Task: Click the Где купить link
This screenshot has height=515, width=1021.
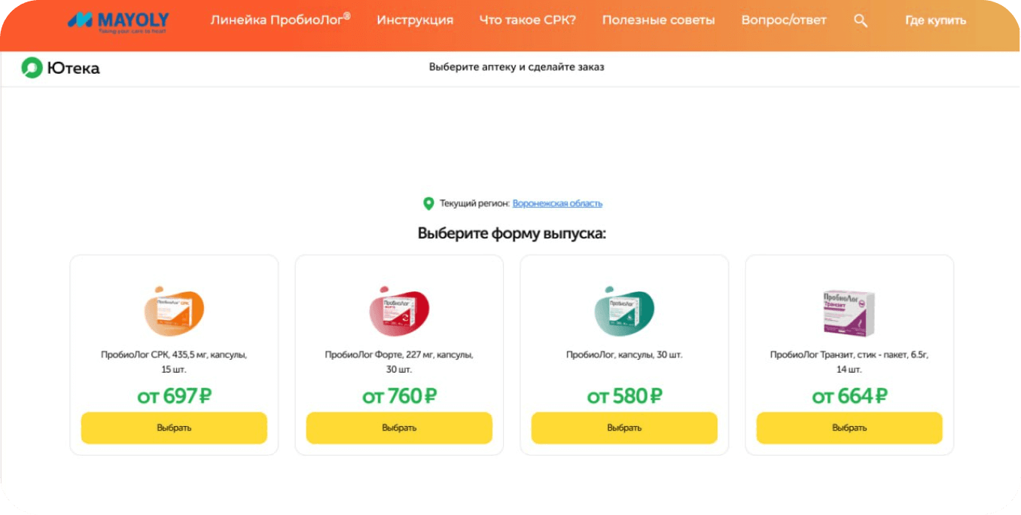Action: coord(935,21)
